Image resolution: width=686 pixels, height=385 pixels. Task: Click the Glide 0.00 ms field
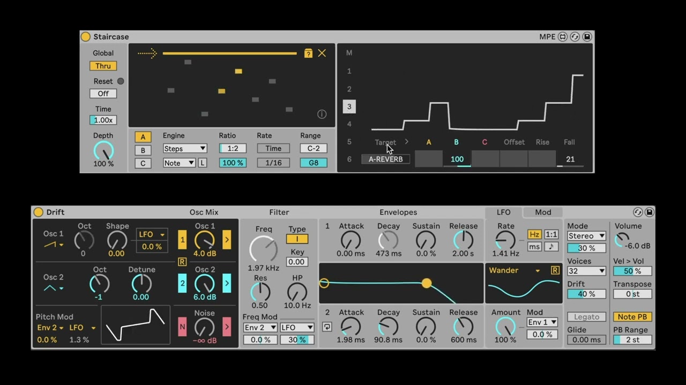tap(586, 340)
